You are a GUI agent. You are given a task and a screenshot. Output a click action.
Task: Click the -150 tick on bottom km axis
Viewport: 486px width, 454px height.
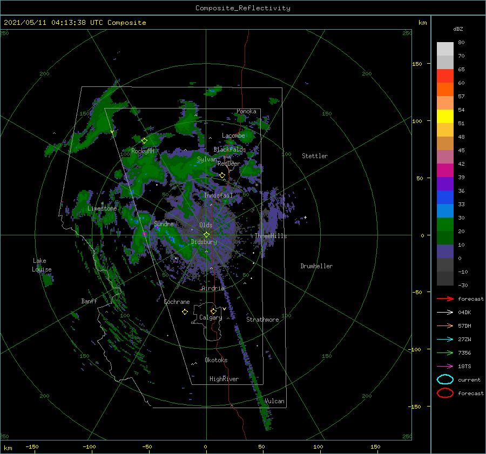pyautogui.click(x=32, y=446)
